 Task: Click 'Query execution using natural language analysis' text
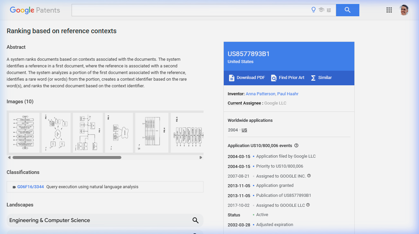click(92, 187)
